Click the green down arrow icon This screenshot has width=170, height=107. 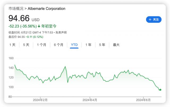pyautogui.click(x=39, y=26)
